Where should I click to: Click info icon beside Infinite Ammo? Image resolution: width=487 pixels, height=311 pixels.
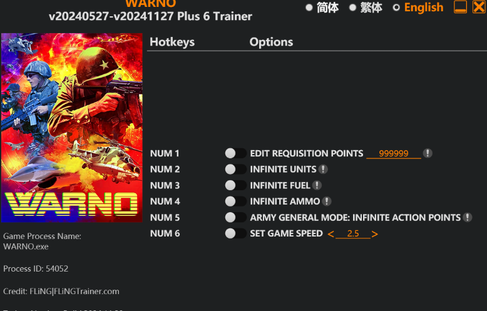point(326,201)
